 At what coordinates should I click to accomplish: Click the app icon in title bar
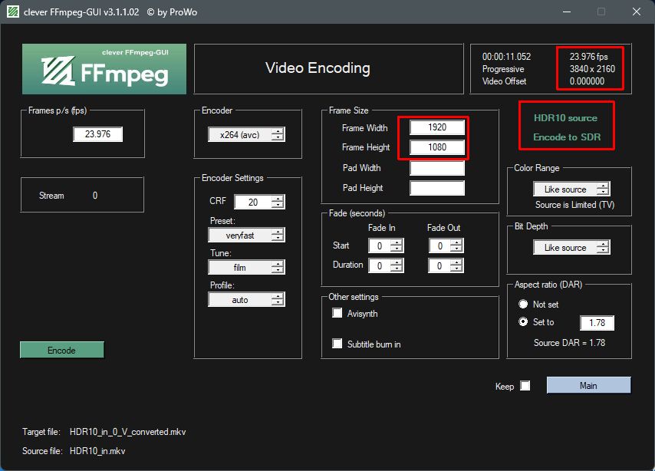pos(12,12)
